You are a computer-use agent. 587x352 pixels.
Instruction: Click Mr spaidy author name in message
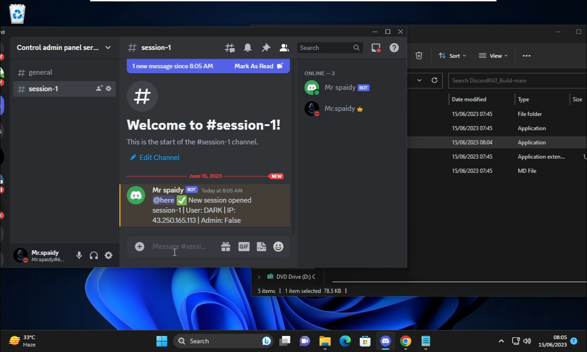pos(168,190)
